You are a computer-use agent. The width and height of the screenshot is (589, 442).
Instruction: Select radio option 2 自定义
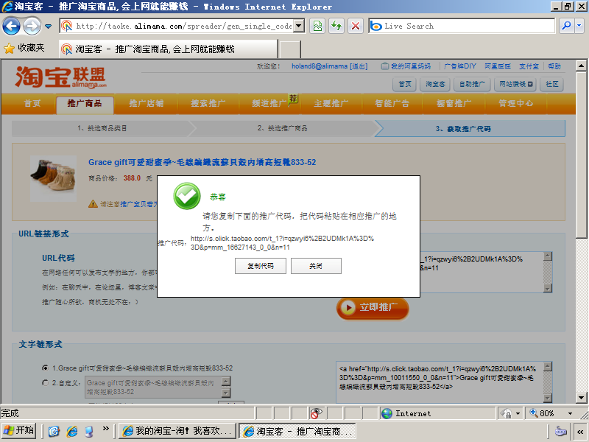pyautogui.click(x=46, y=383)
